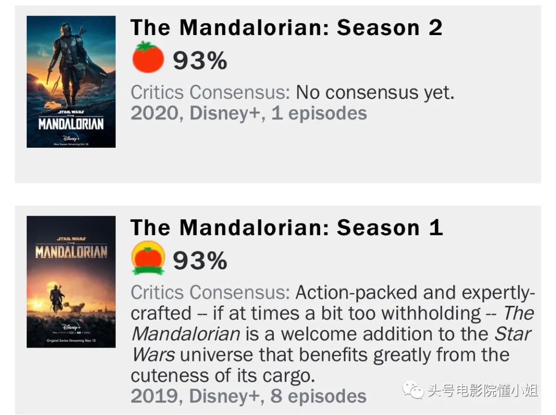
Task: Click the Disney+ logo on the Season 1 poster
Action: point(71,327)
